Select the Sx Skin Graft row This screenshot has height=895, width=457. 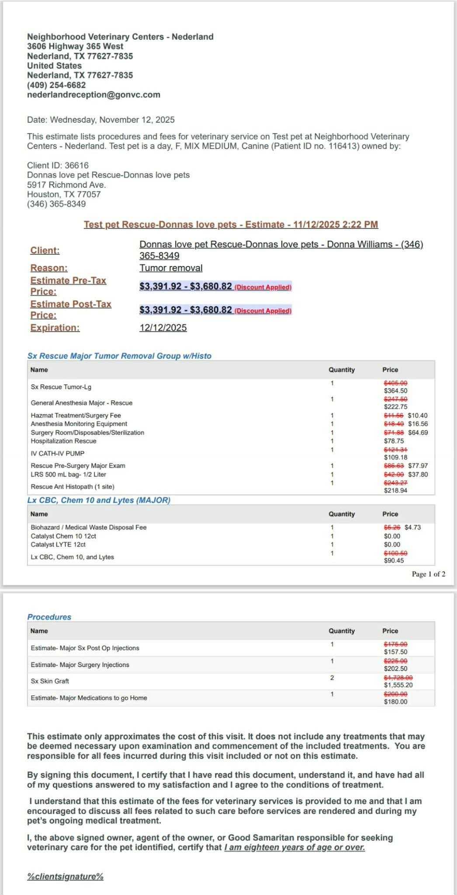[50, 681]
